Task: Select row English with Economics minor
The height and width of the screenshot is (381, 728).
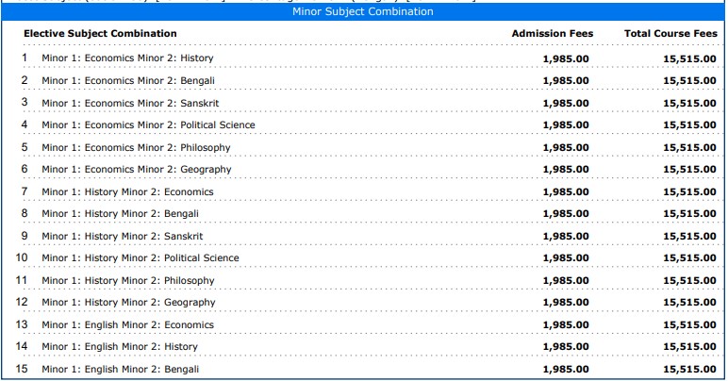Action: [127, 325]
